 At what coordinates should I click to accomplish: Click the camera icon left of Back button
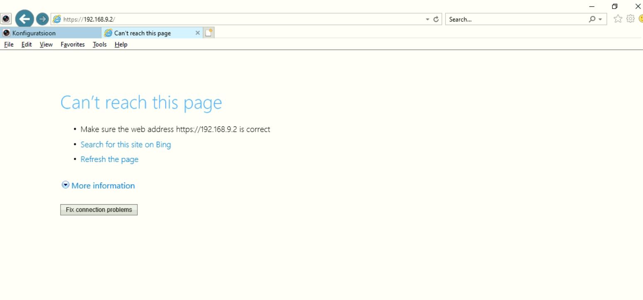coord(6,19)
